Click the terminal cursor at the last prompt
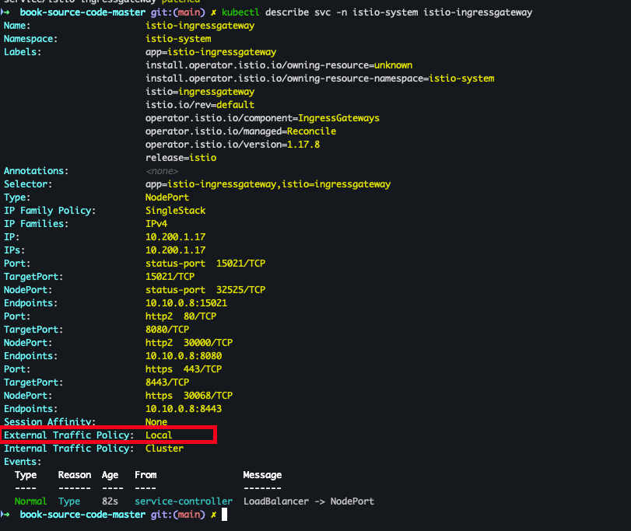Screen dimensions: 631x531 pyautogui.click(x=225, y=515)
